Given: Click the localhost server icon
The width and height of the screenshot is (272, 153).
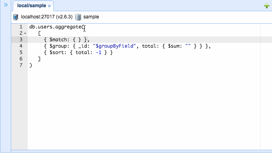Looking at the screenshot, I should pos(16,17).
